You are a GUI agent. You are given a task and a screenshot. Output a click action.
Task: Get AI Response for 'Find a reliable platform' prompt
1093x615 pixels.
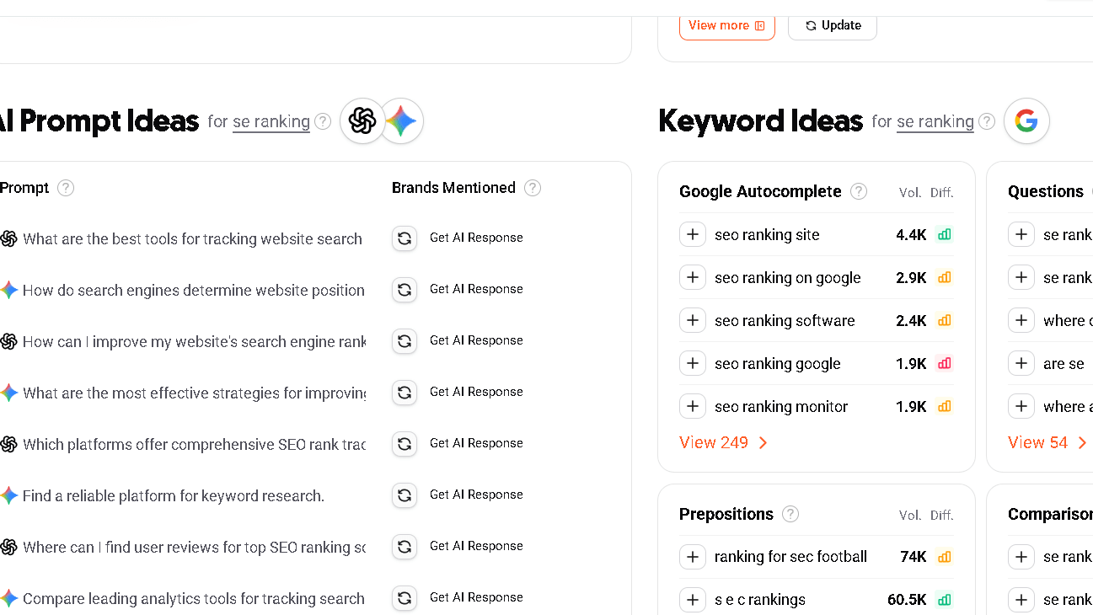[x=476, y=495]
